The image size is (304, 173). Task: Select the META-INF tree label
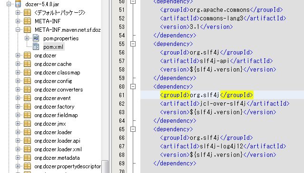48,21
